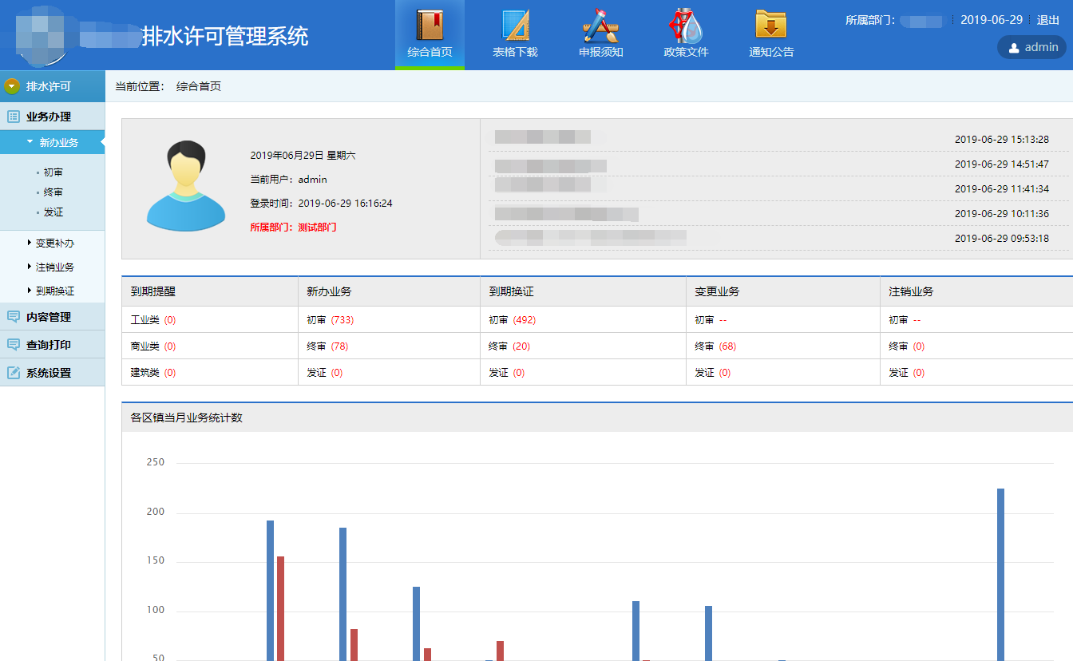Viewport: 1073px width, 661px height.
Task: Click the 查询打印 sidebar icon
Action: (13, 345)
